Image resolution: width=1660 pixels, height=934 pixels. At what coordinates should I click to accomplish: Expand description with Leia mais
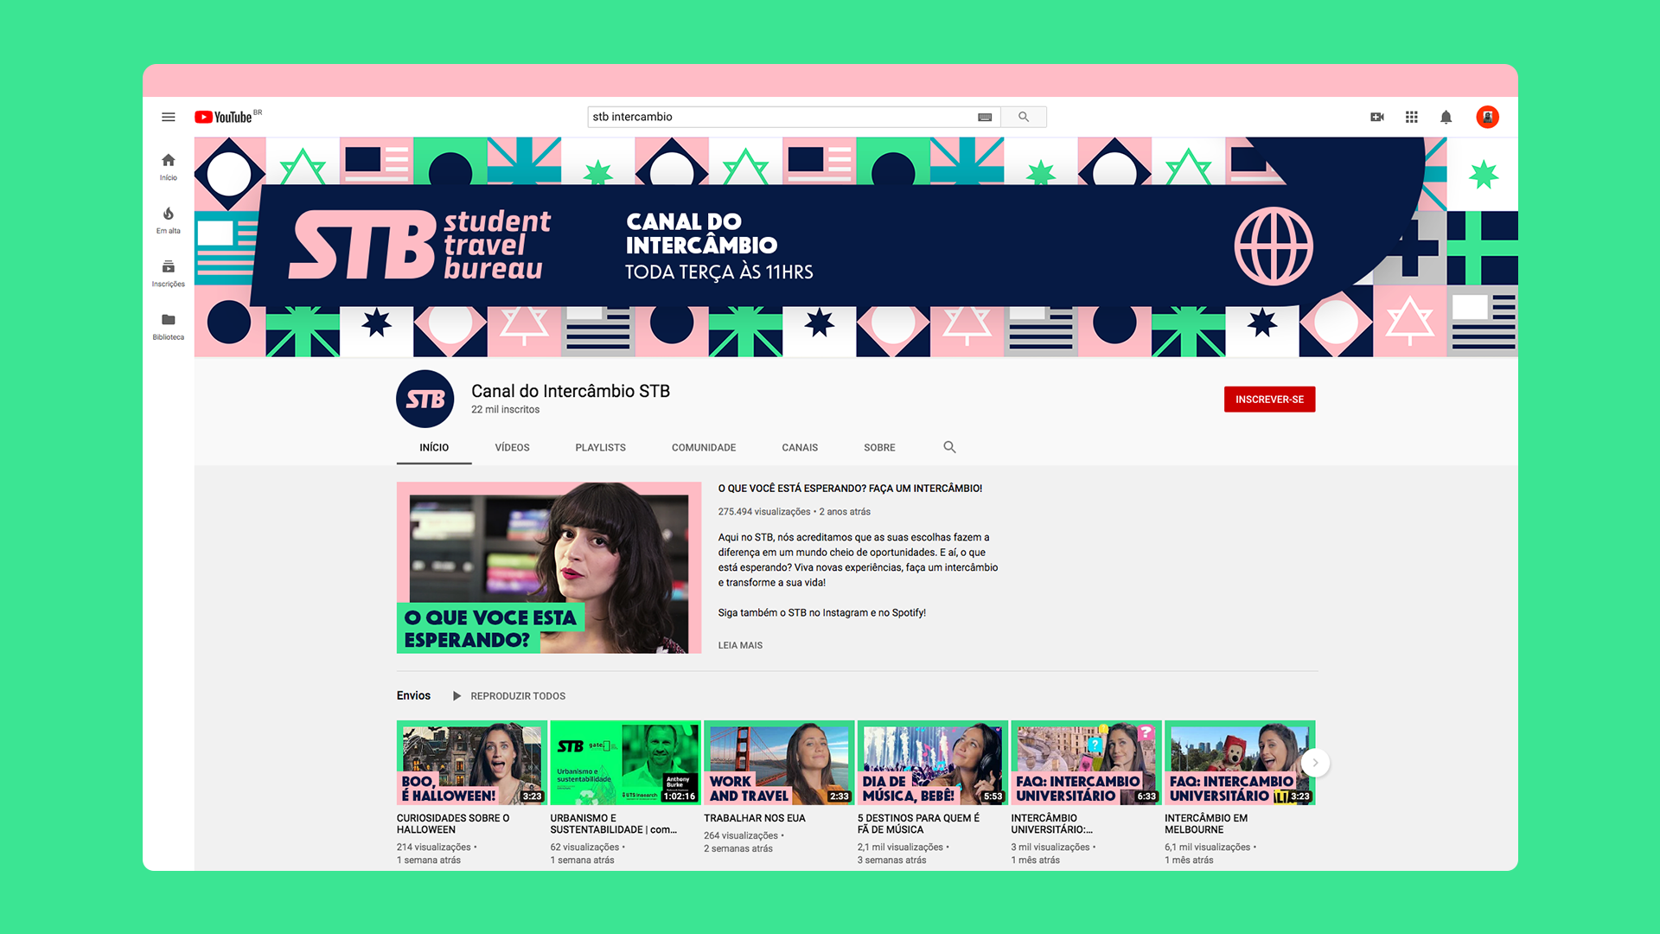click(740, 645)
